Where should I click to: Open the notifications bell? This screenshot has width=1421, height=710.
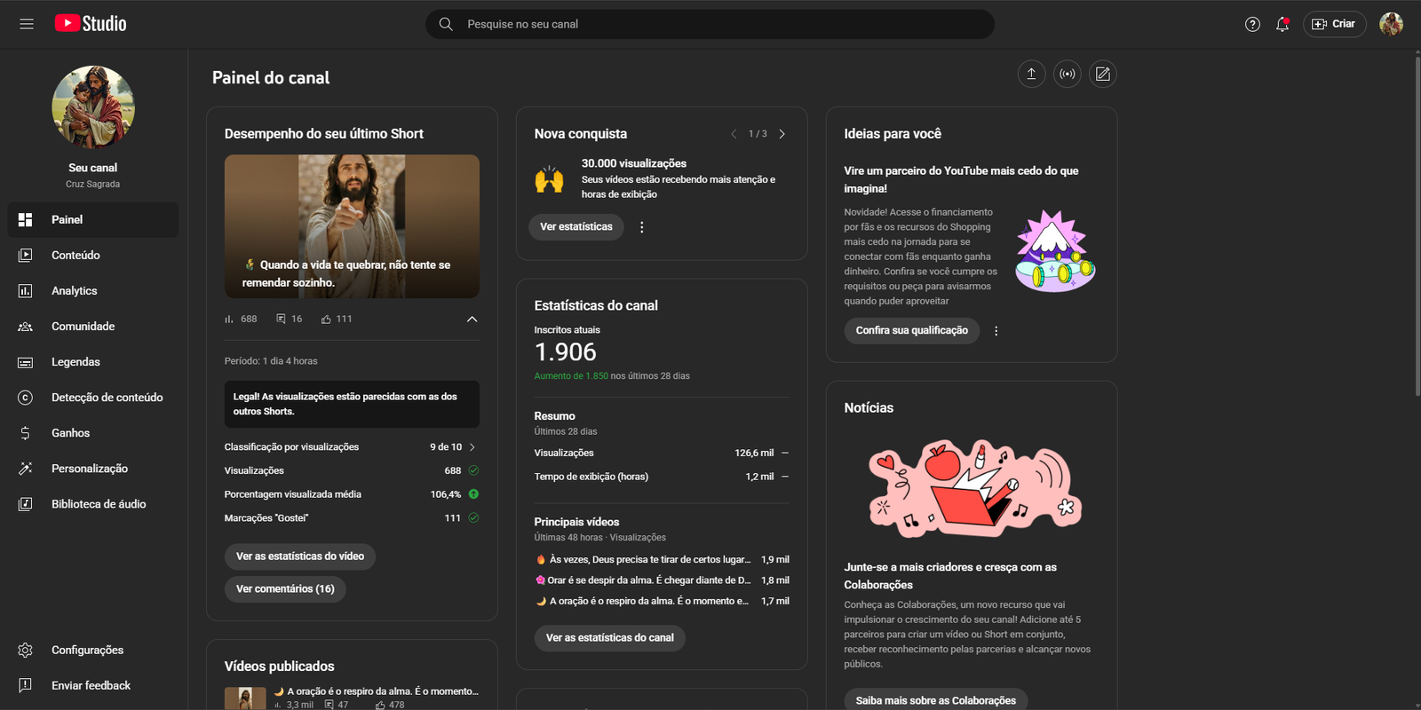1282,25
